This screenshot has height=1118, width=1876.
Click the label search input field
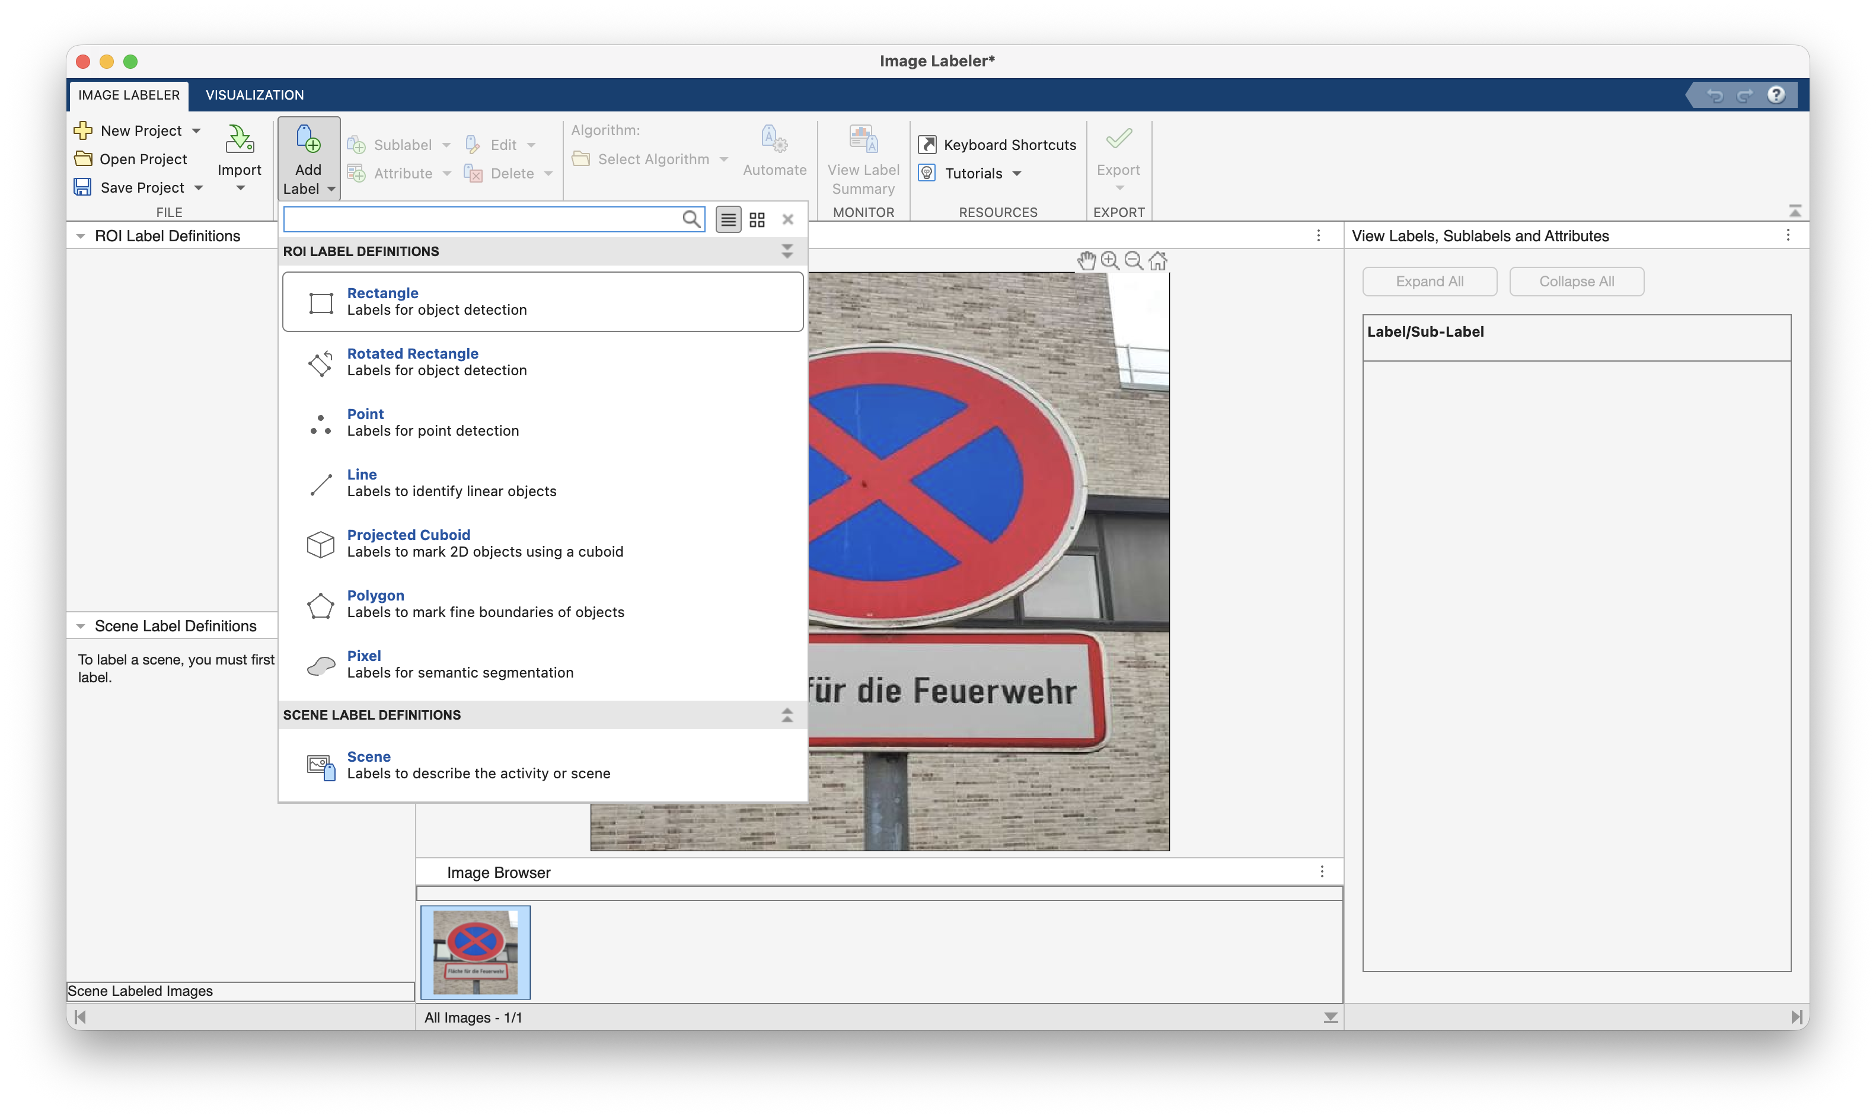click(482, 219)
